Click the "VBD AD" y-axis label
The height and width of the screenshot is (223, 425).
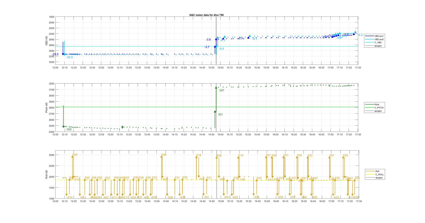pos(46,41)
